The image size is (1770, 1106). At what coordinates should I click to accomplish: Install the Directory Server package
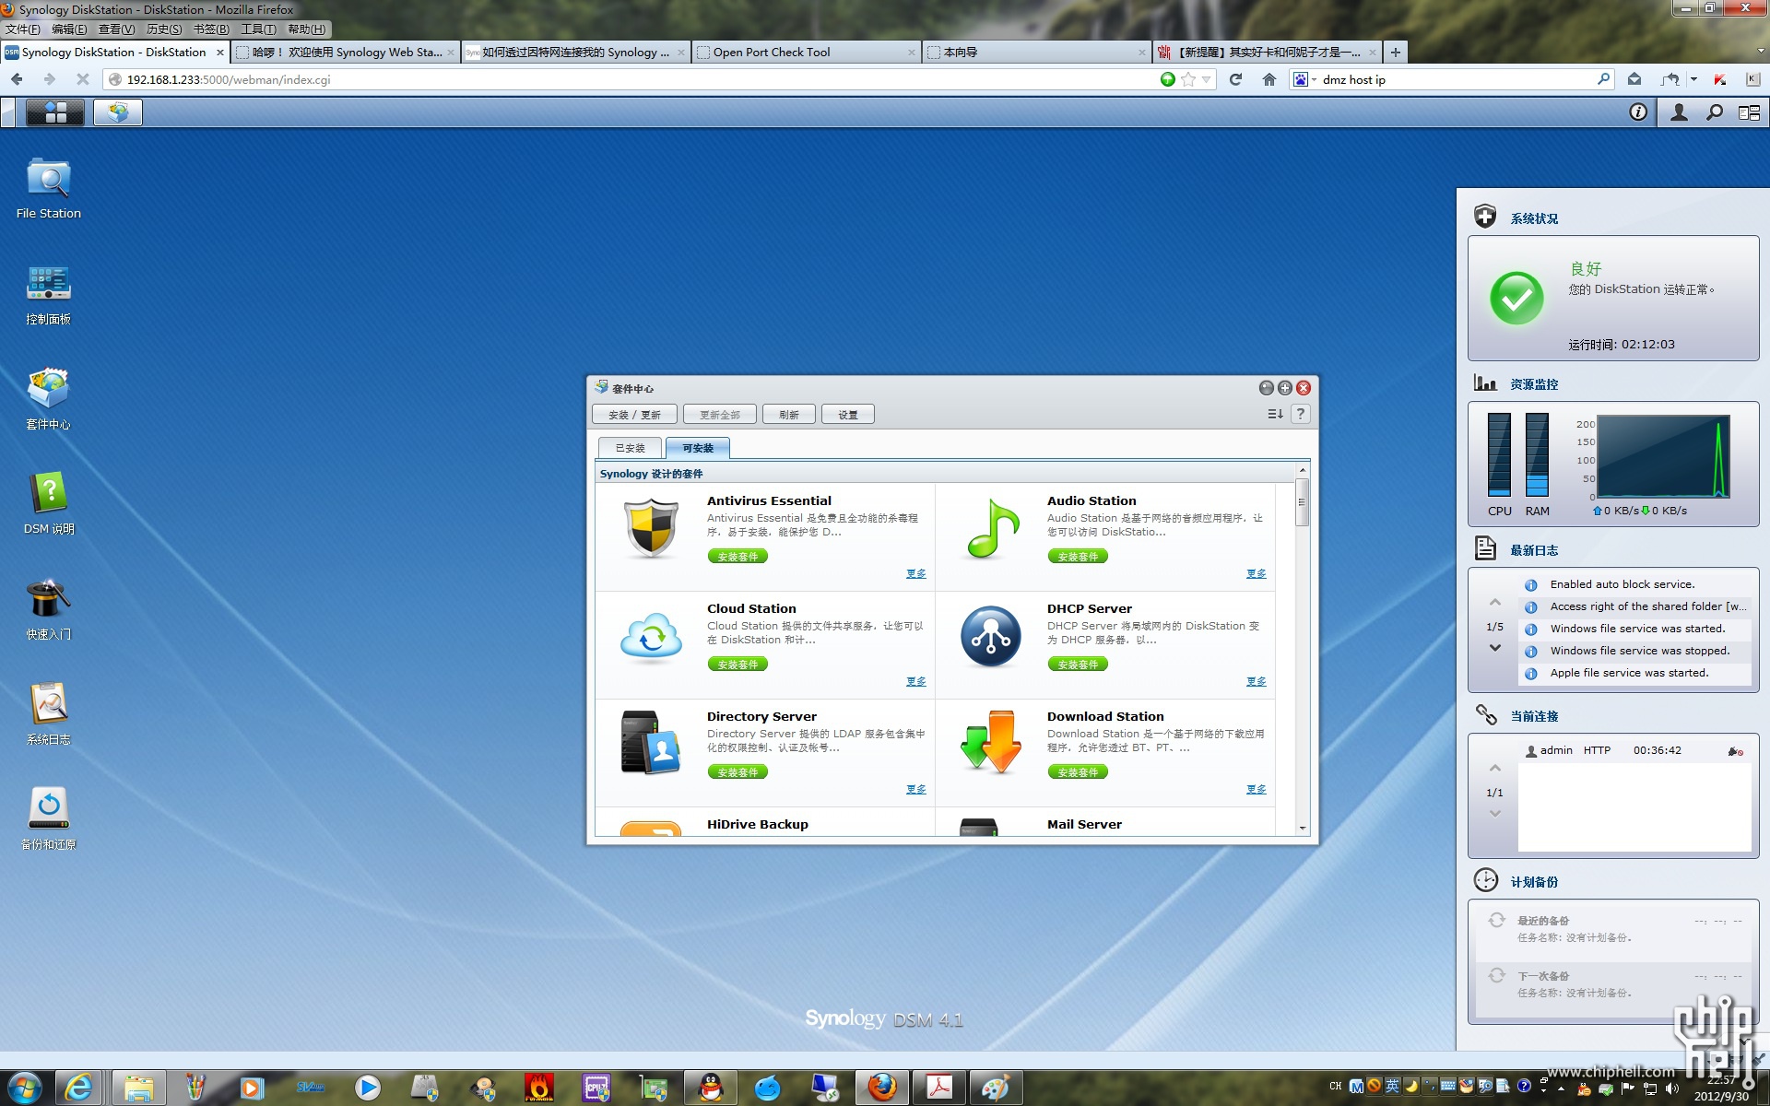point(737,772)
